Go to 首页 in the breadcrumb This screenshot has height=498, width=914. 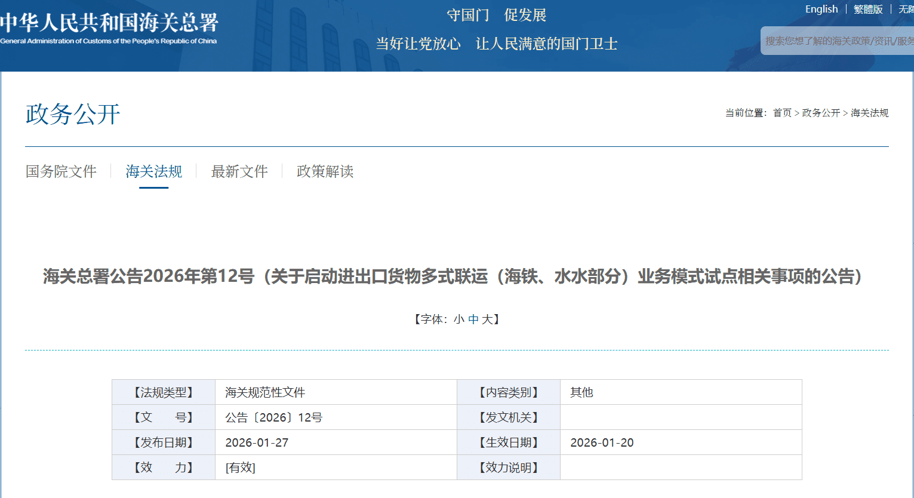pyautogui.click(x=781, y=113)
